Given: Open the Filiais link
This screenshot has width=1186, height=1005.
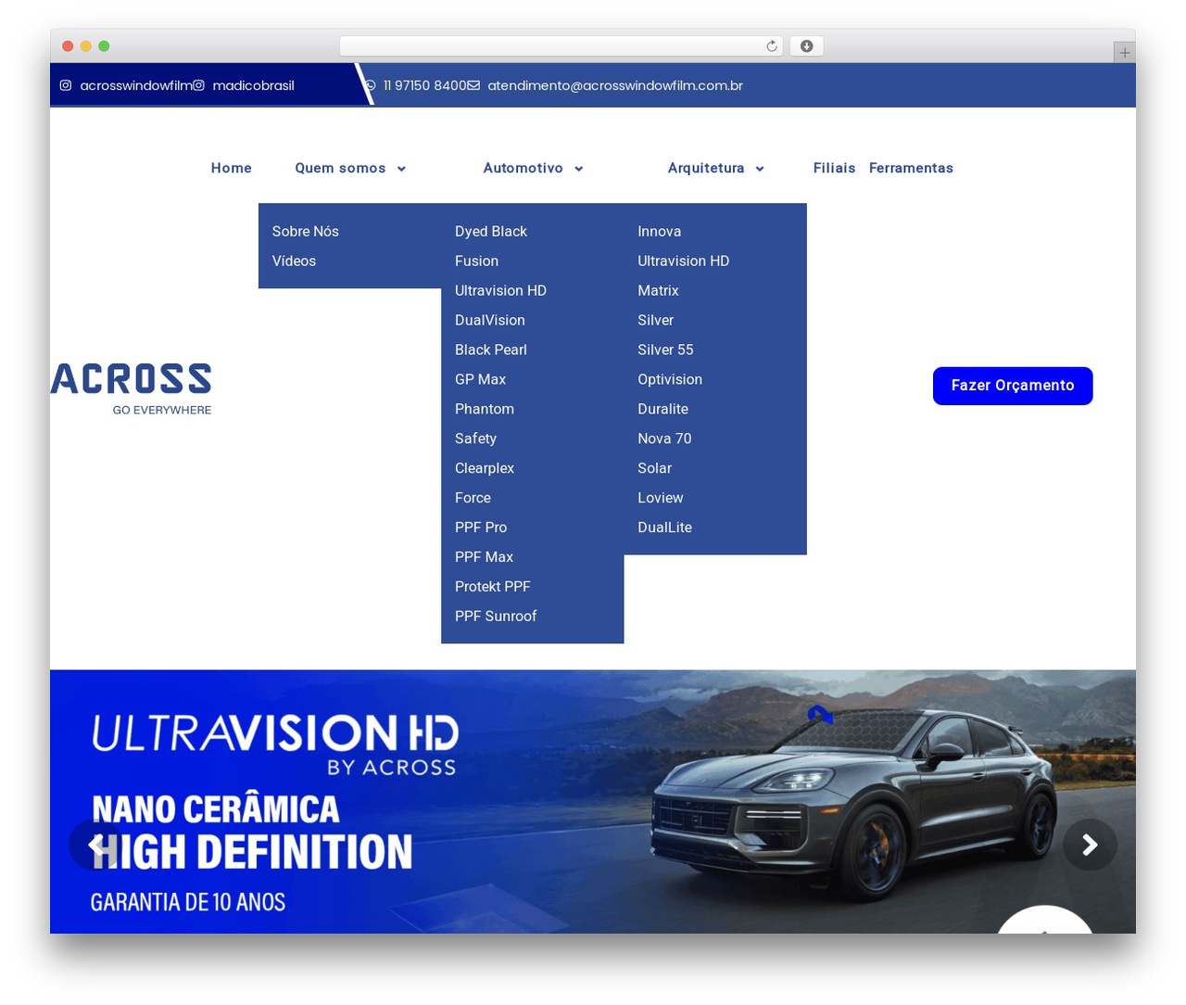Looking at the screenshot, I should [x=834, y=168].
